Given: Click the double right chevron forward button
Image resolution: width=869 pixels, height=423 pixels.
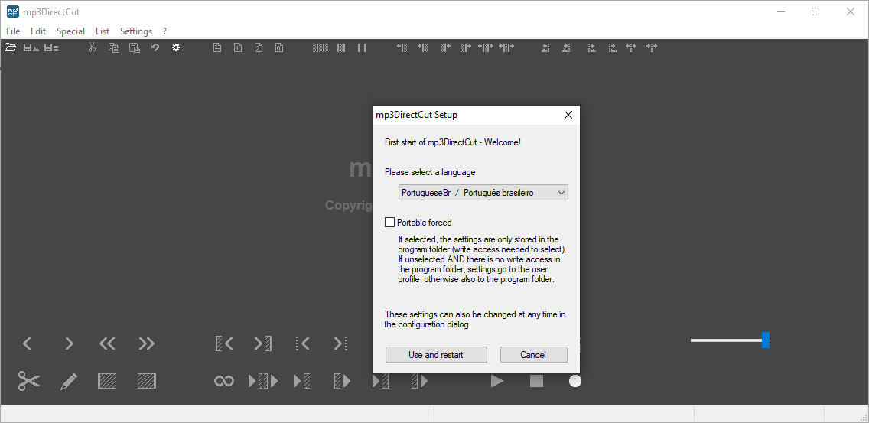Looking at the screenshot, I should point(146,343).
